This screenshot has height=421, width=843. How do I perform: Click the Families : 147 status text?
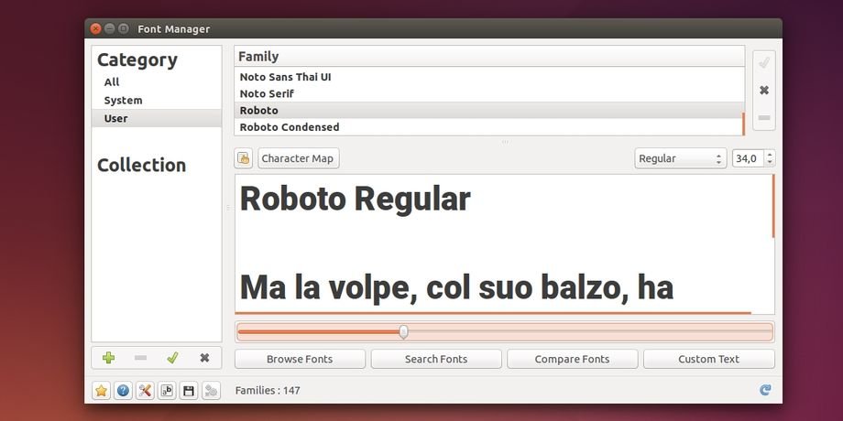pyautogui.click(x=268, y=391)
